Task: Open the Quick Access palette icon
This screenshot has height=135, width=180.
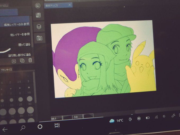Action: click(38, 6)
